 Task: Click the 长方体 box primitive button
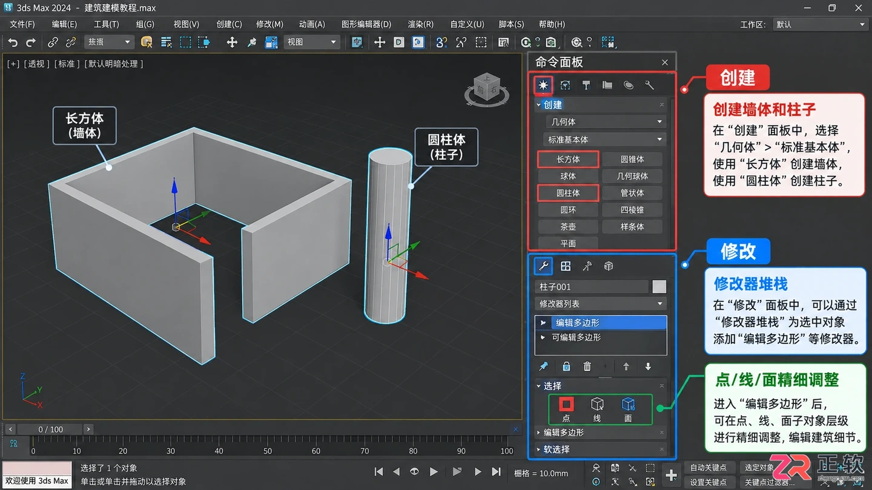click(568, 159)
